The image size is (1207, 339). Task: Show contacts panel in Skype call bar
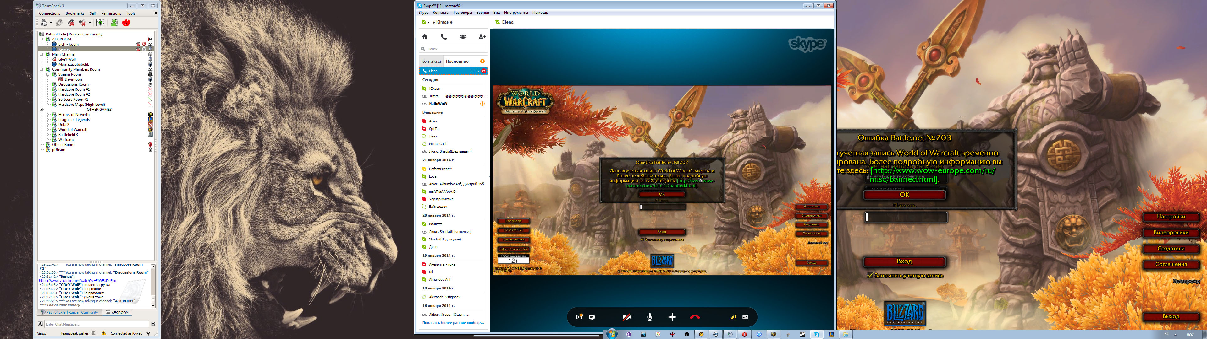tap(579, 317)
